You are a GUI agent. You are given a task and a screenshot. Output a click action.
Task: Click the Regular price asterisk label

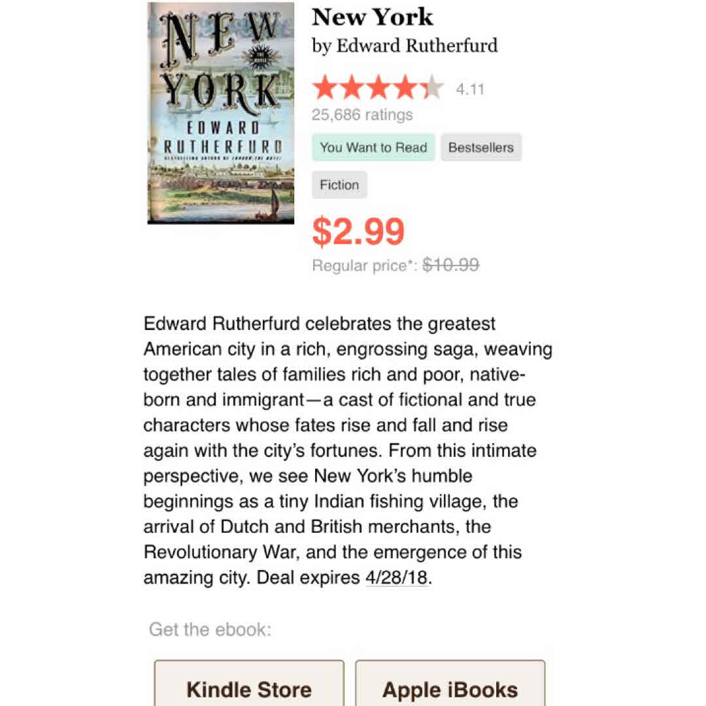point(363,266)
